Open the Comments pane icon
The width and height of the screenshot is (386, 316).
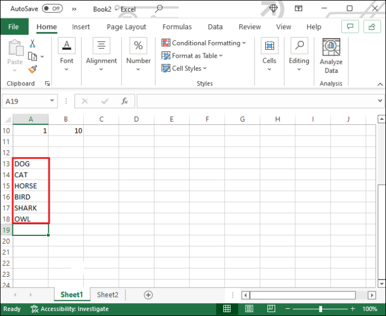pos(350,26)
